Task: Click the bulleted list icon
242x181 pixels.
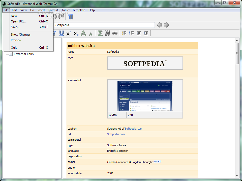Action: (124, 33)
